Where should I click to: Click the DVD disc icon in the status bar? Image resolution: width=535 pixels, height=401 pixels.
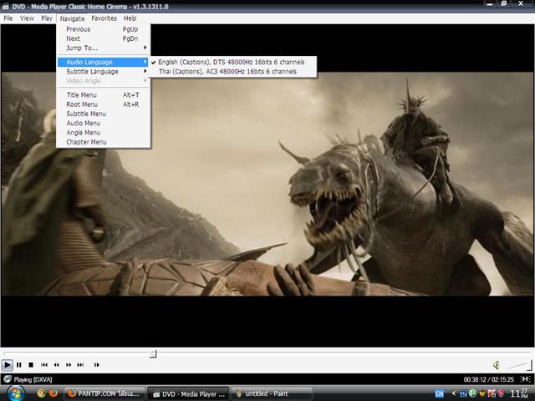point(8,379)
